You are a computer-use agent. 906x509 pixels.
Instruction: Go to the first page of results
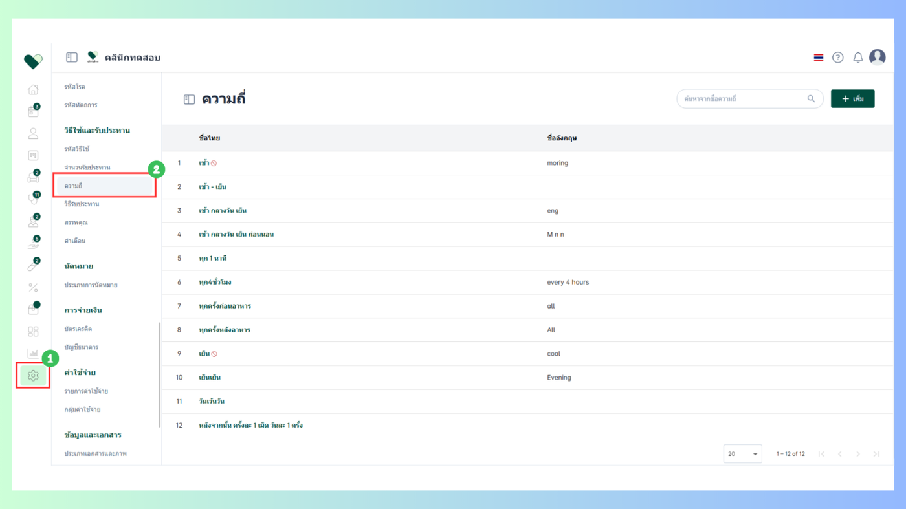click(x=821, y=454)
